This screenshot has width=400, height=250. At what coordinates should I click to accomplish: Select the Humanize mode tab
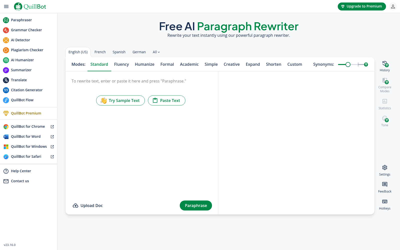[x=144, y=64]
